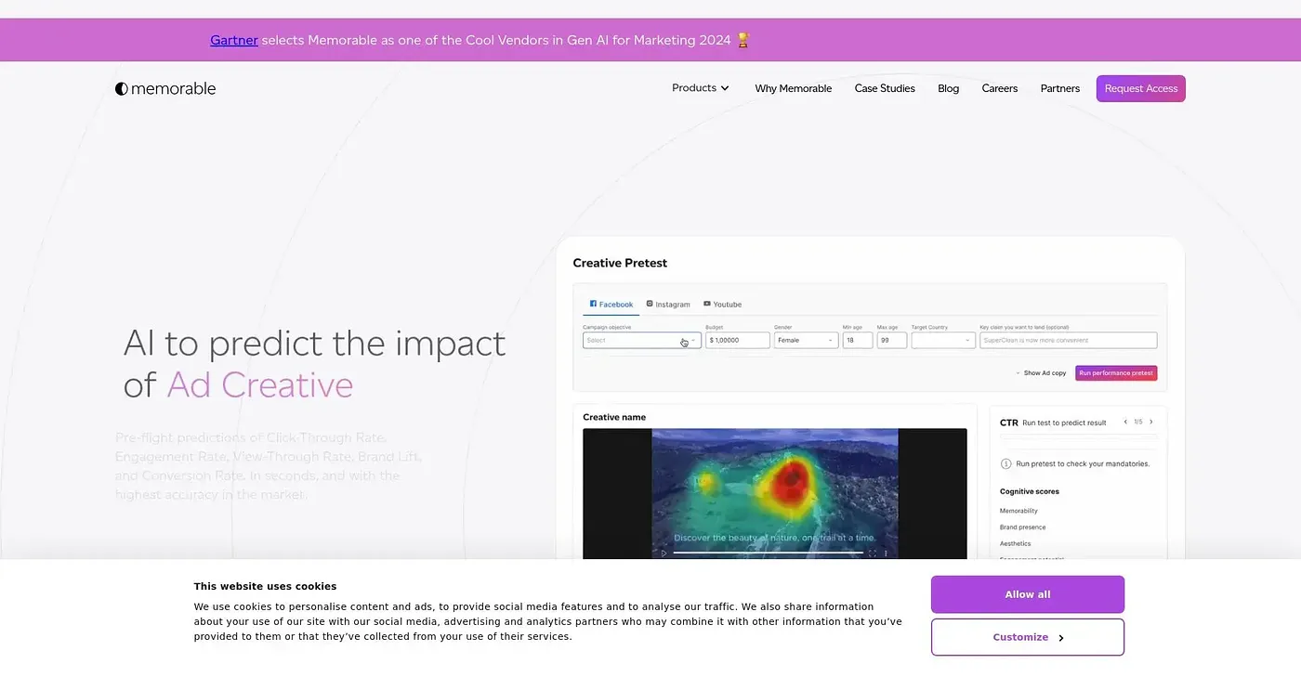The image size is (1301, 677).
Task: Open the Campaign objective select dropdown
Action: tap(641, 341)
